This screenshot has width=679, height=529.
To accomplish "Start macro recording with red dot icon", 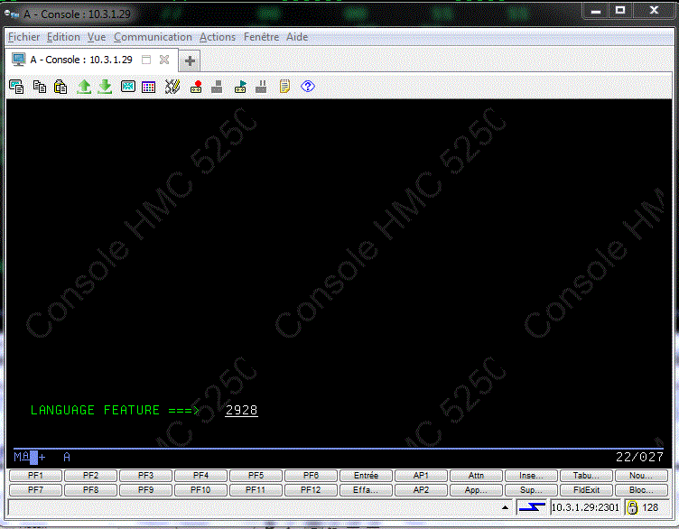I will 196,87.
